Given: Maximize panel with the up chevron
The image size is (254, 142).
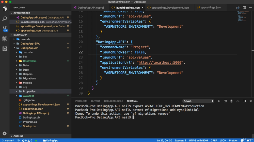Looking at the screenshot, I should pyautogui.click(x=238, y=101).
